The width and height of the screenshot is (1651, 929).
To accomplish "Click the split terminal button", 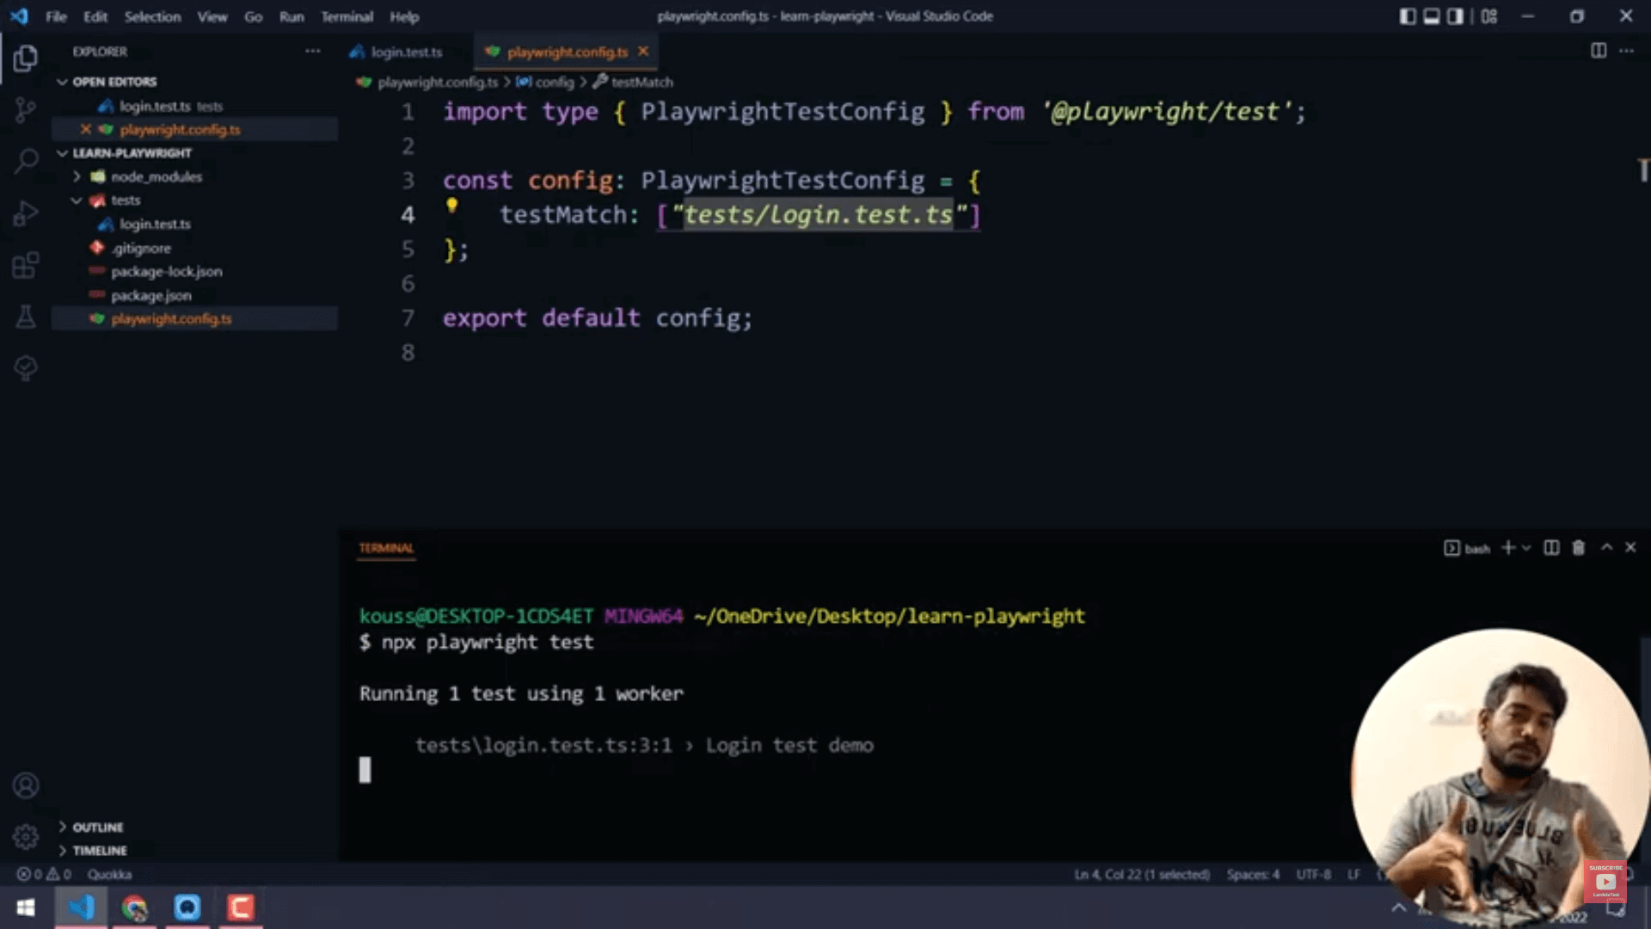I will point(1551,548).
